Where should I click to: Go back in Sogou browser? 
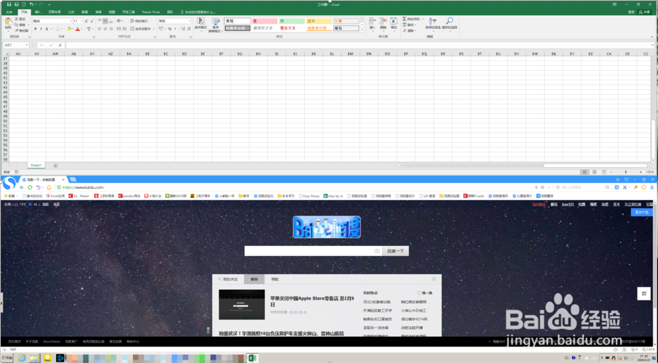click(22, 187)
